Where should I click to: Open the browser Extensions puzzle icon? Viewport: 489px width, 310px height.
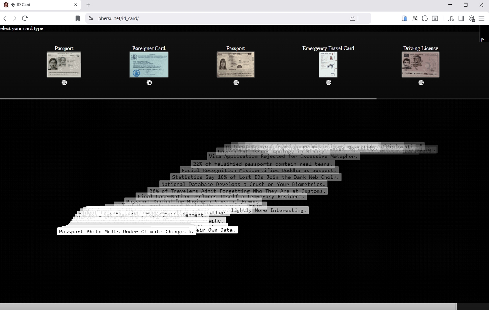[425, 18]
